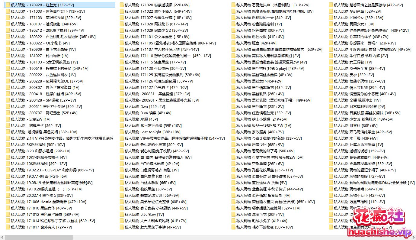The height and width of the screenshot is (240, 416).
Task: Select the 梦幻芭蕾 folder icon
Action: [x=331, y=11]
